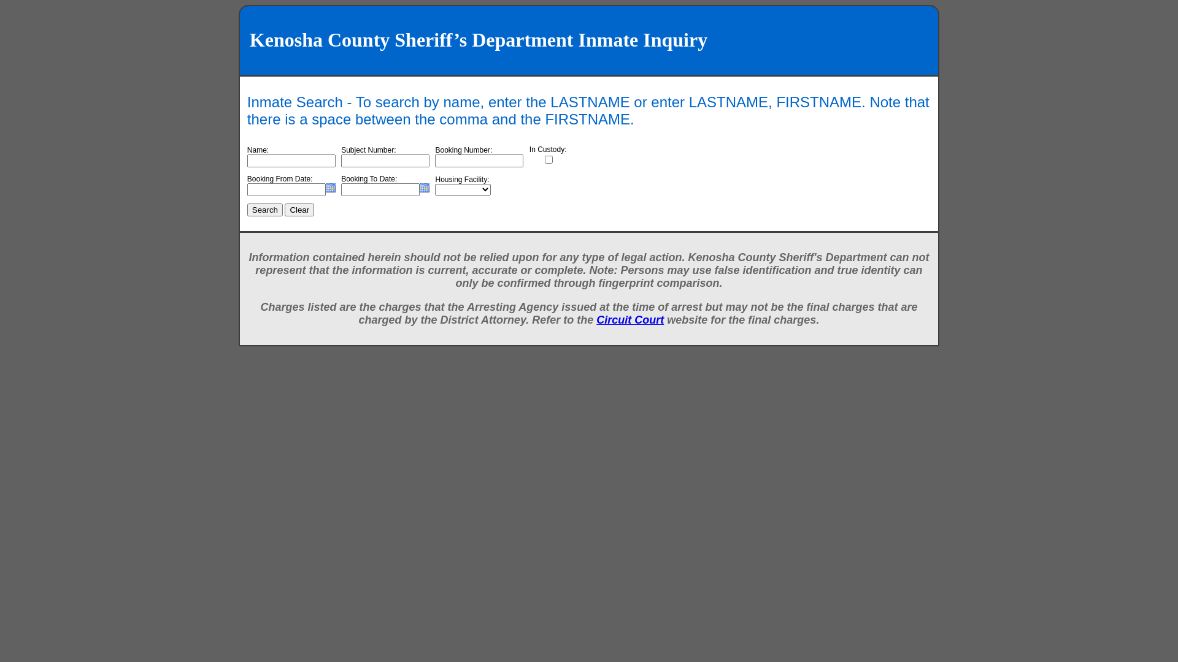Select a Housing Facility from dropdown
This screenshot has height=662, width=1178.
click(x=462, y=189)
